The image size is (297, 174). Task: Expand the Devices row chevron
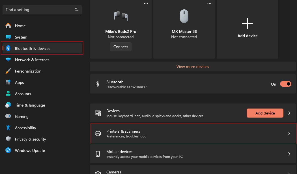289,113
